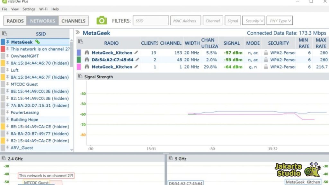The image size is (329, 185).
Task: Pin the Luft network
Action: pyautogui.click(x=8, y=70)
